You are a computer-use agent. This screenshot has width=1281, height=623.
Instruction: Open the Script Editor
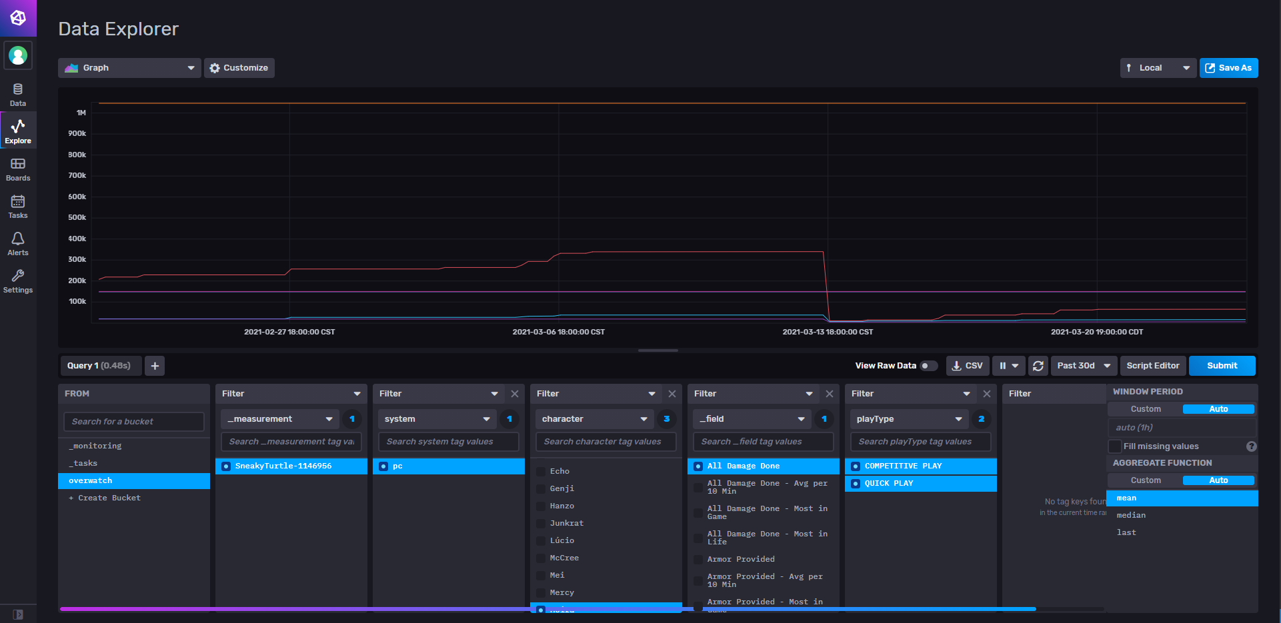click(x=1152, y=366)
